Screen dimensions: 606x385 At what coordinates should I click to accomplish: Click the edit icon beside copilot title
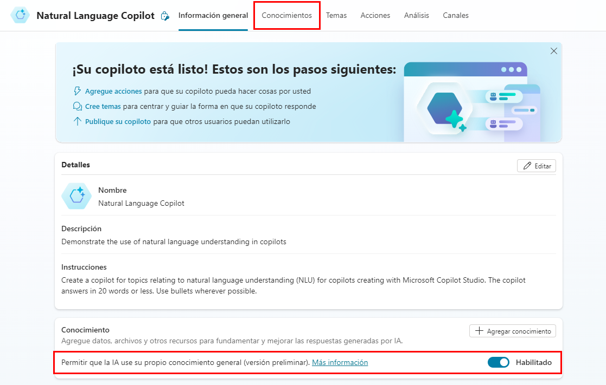click(x=165, y=16)
